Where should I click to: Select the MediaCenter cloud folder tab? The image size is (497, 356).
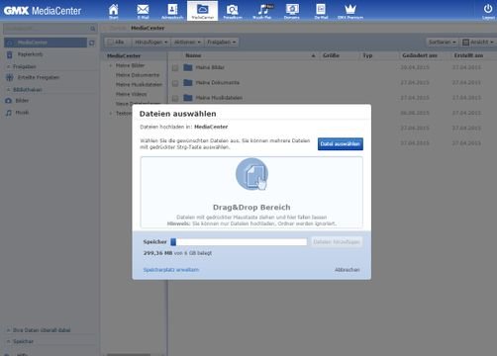coord(202,11)
